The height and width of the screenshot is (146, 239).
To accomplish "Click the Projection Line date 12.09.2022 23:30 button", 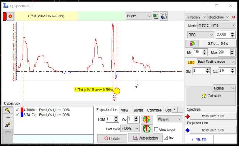I will tap(213, 130).
